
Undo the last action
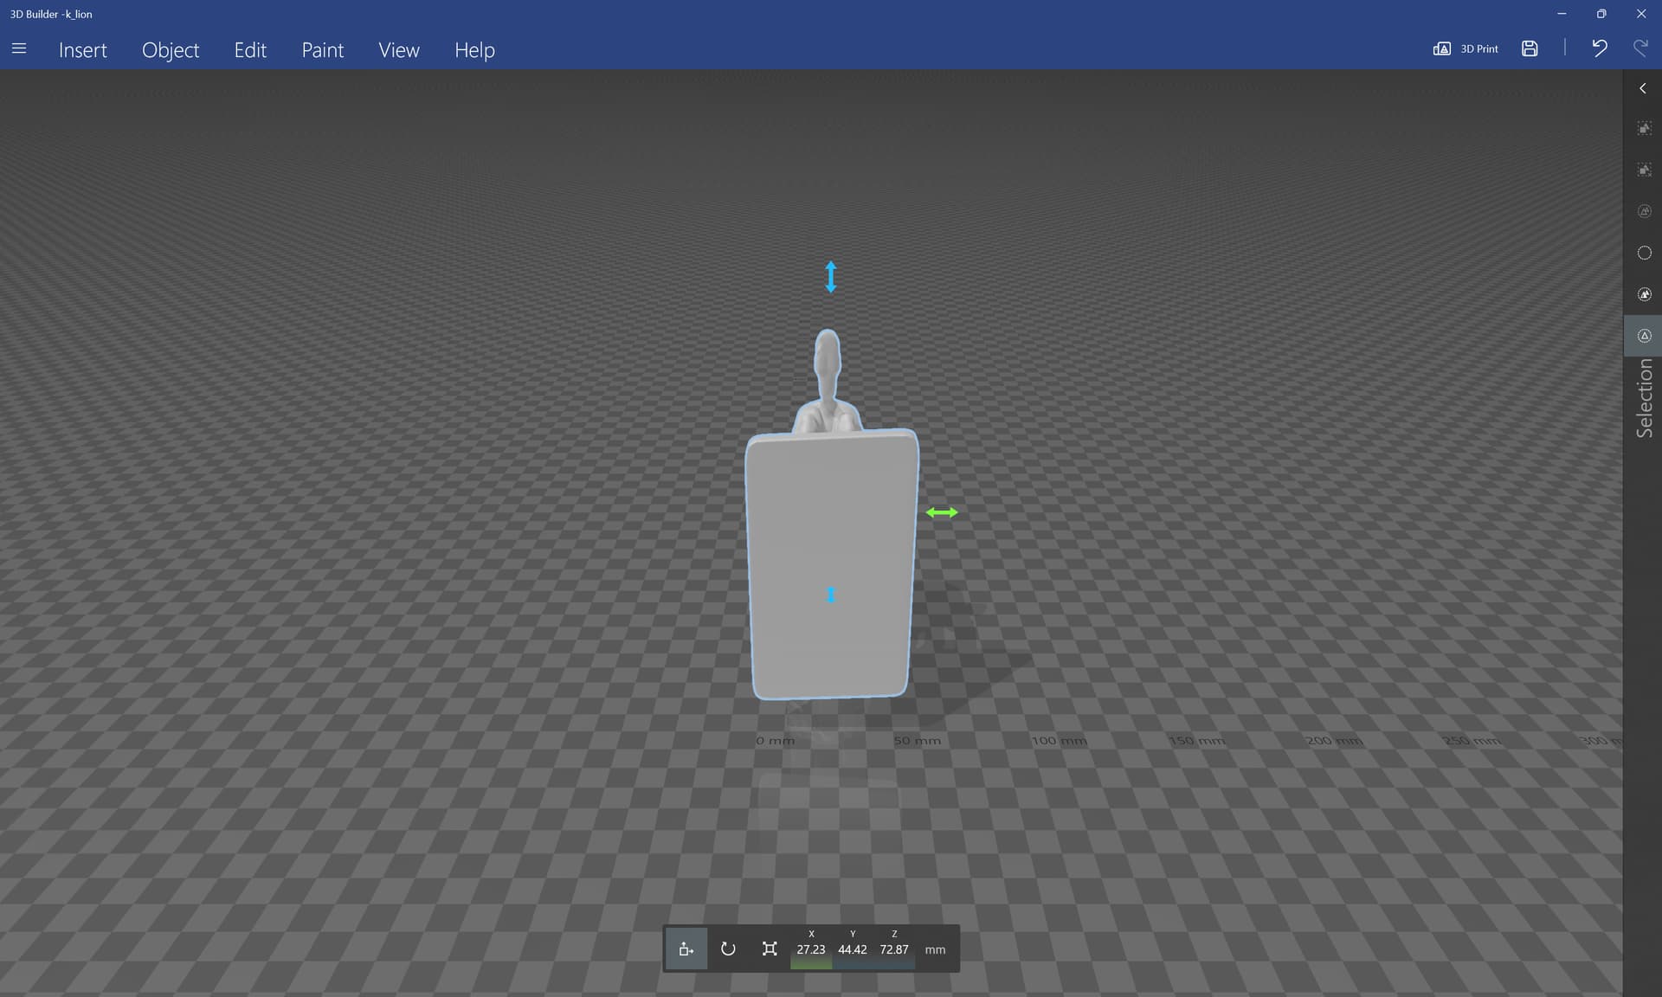(1599, 48)
